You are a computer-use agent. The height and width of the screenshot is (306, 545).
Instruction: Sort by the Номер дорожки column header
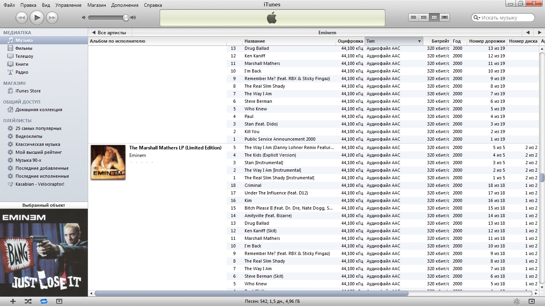(487, 41)
